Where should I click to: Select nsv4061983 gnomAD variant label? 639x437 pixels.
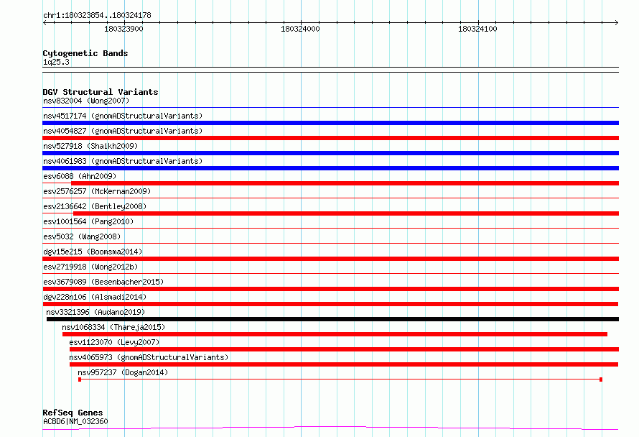[x=123, y=161]
